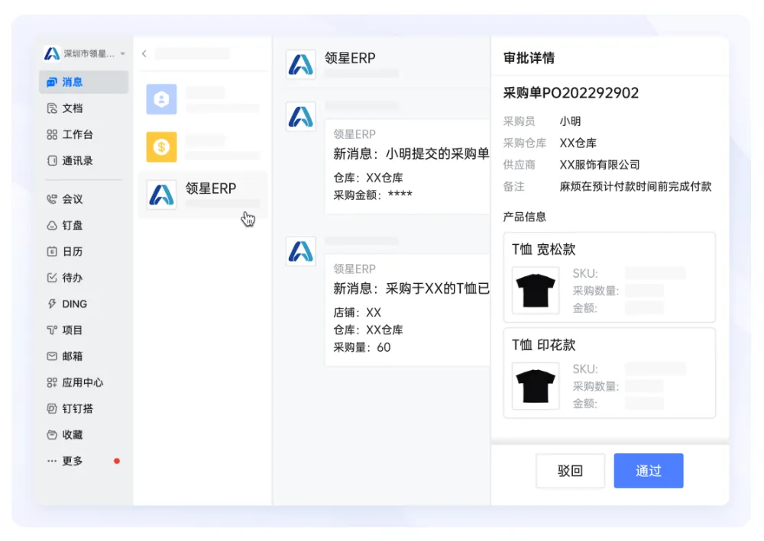Click the 项目 project icon
764x541 pixels.
tap(52, 330)
